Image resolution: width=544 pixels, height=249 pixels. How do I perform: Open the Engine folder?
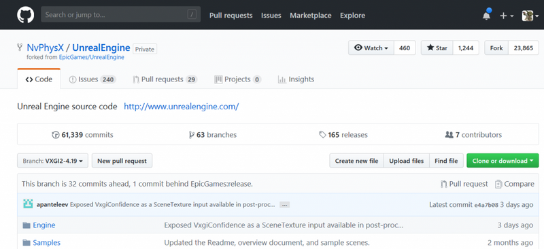pyautogui.click(x=44, y=225)
